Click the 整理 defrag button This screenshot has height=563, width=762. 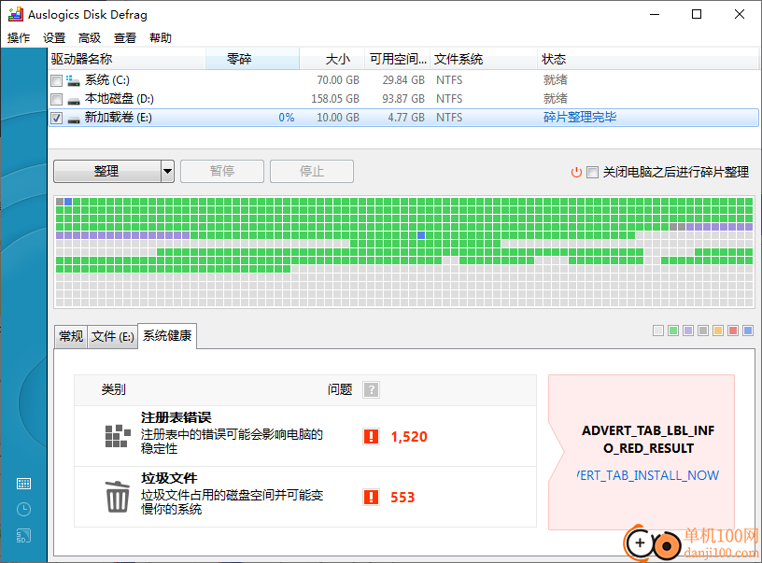coord(106,171)
